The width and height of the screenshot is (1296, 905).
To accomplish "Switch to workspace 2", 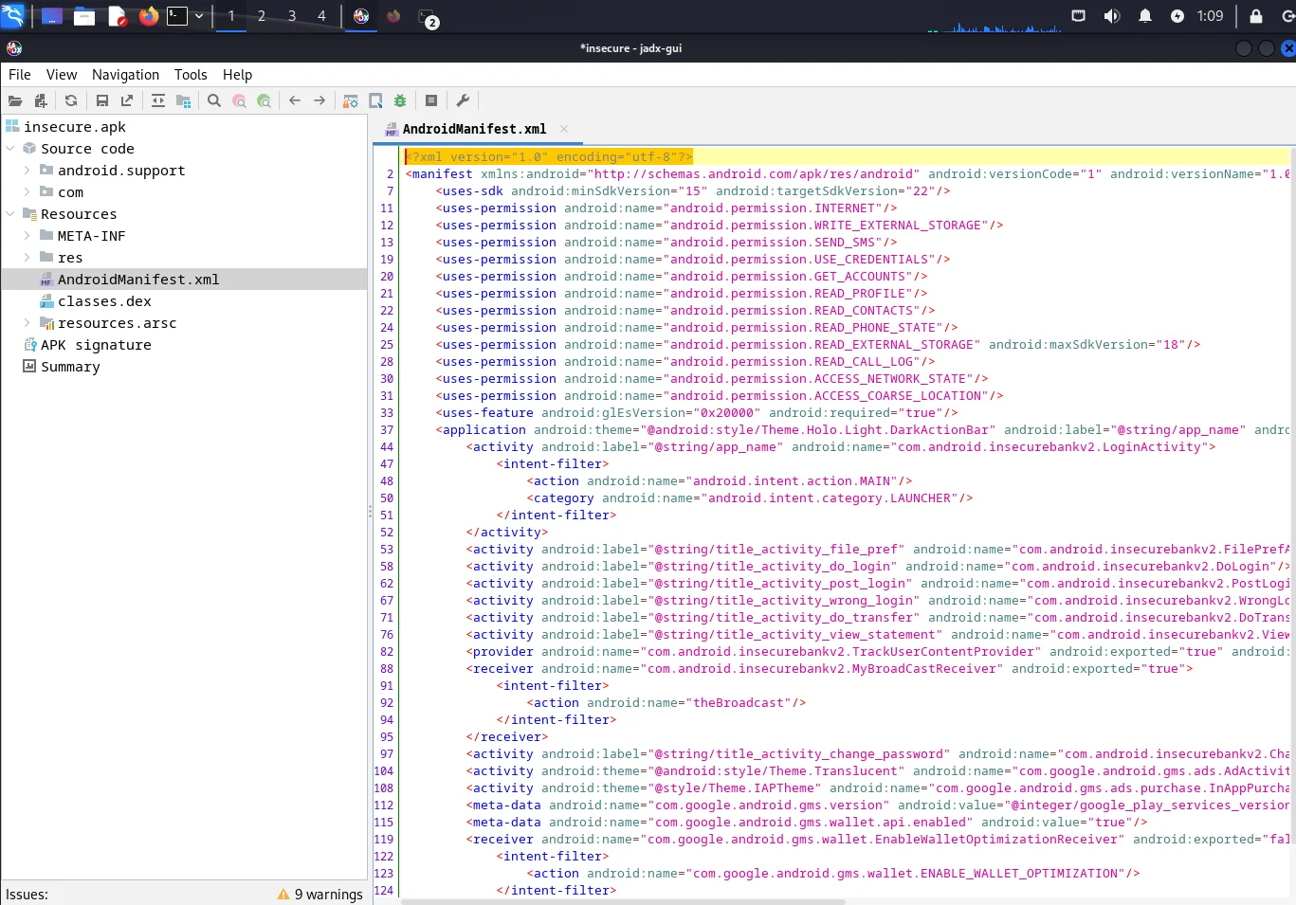I will click(262, 16).
